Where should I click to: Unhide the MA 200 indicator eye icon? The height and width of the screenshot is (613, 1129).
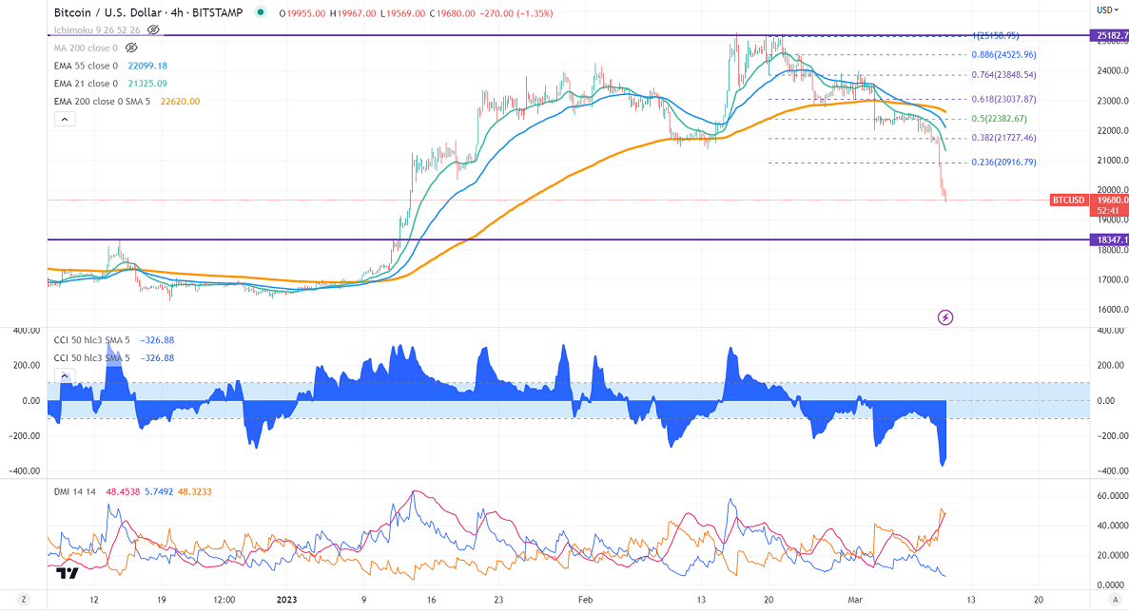[x=132, y=47]
